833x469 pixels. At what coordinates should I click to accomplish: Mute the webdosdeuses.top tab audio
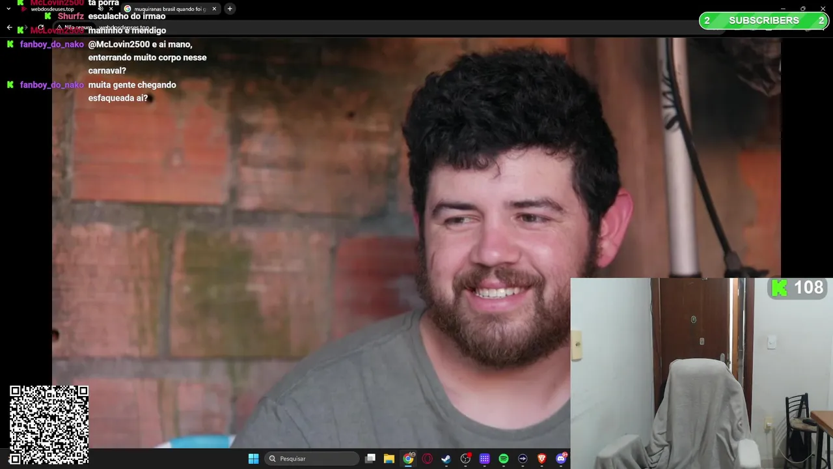pos(100,9)
